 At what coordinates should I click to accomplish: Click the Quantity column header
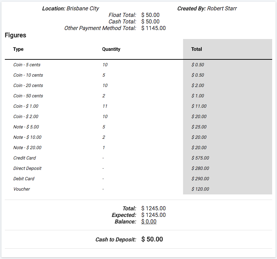111,49
